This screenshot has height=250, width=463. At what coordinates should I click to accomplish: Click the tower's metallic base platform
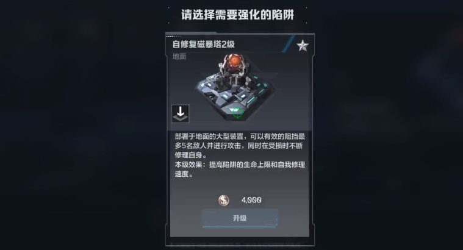(x=235, y=99)
